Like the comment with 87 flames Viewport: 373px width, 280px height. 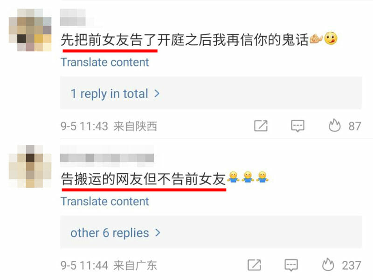coord(334,125)
